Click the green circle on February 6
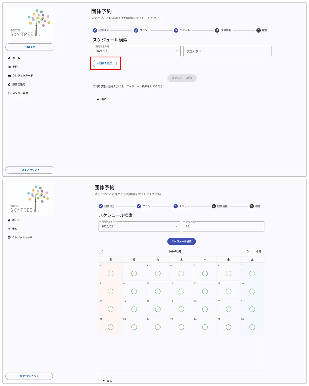Image resolution: width=309 pixels, height=386 pixels. (x=228, y=274)
